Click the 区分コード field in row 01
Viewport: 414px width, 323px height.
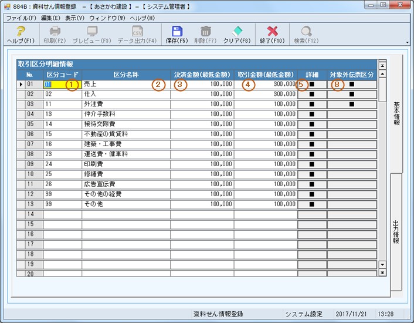coord(62,84)
